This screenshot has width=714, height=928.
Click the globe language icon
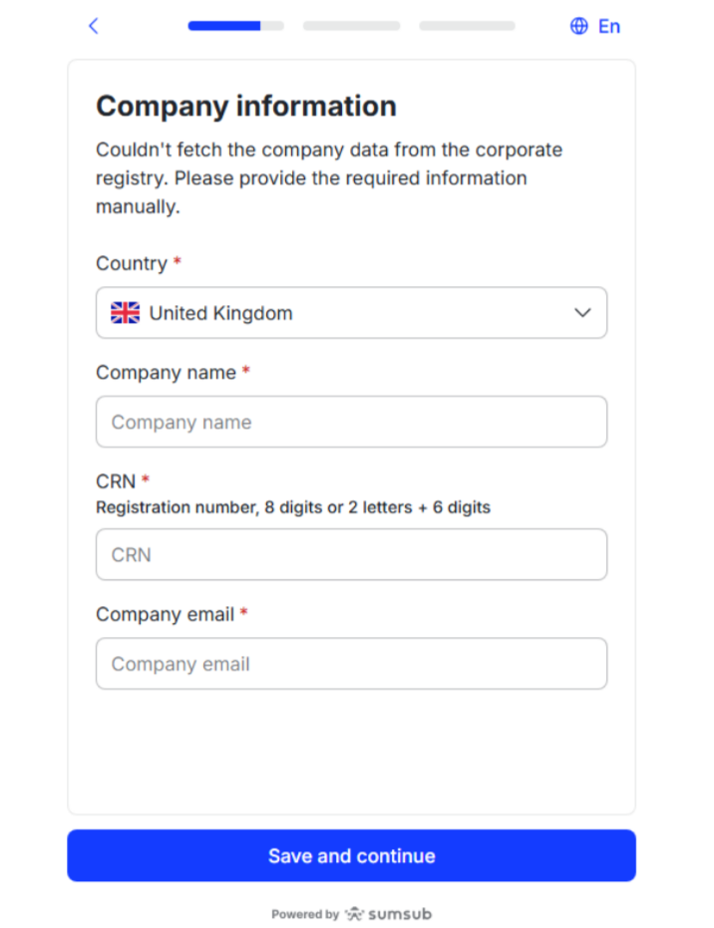579,26
